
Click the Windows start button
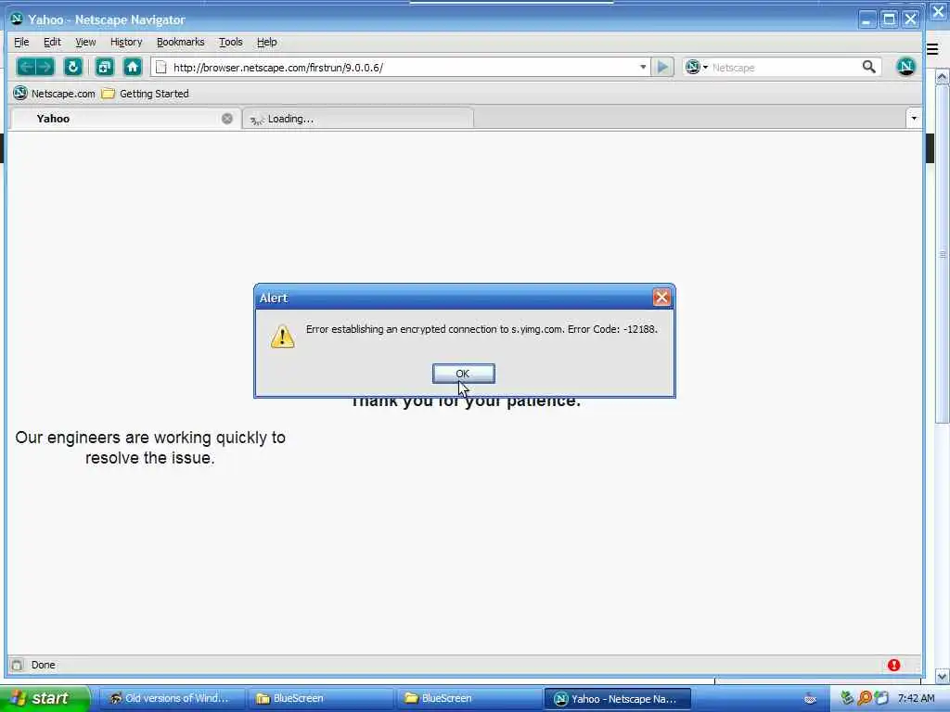coord(44,698)
